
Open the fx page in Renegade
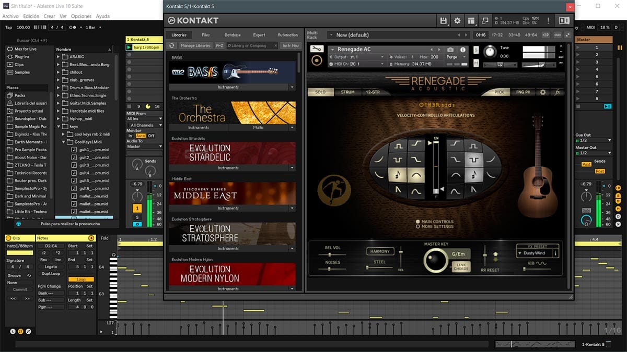pos(557,92)
